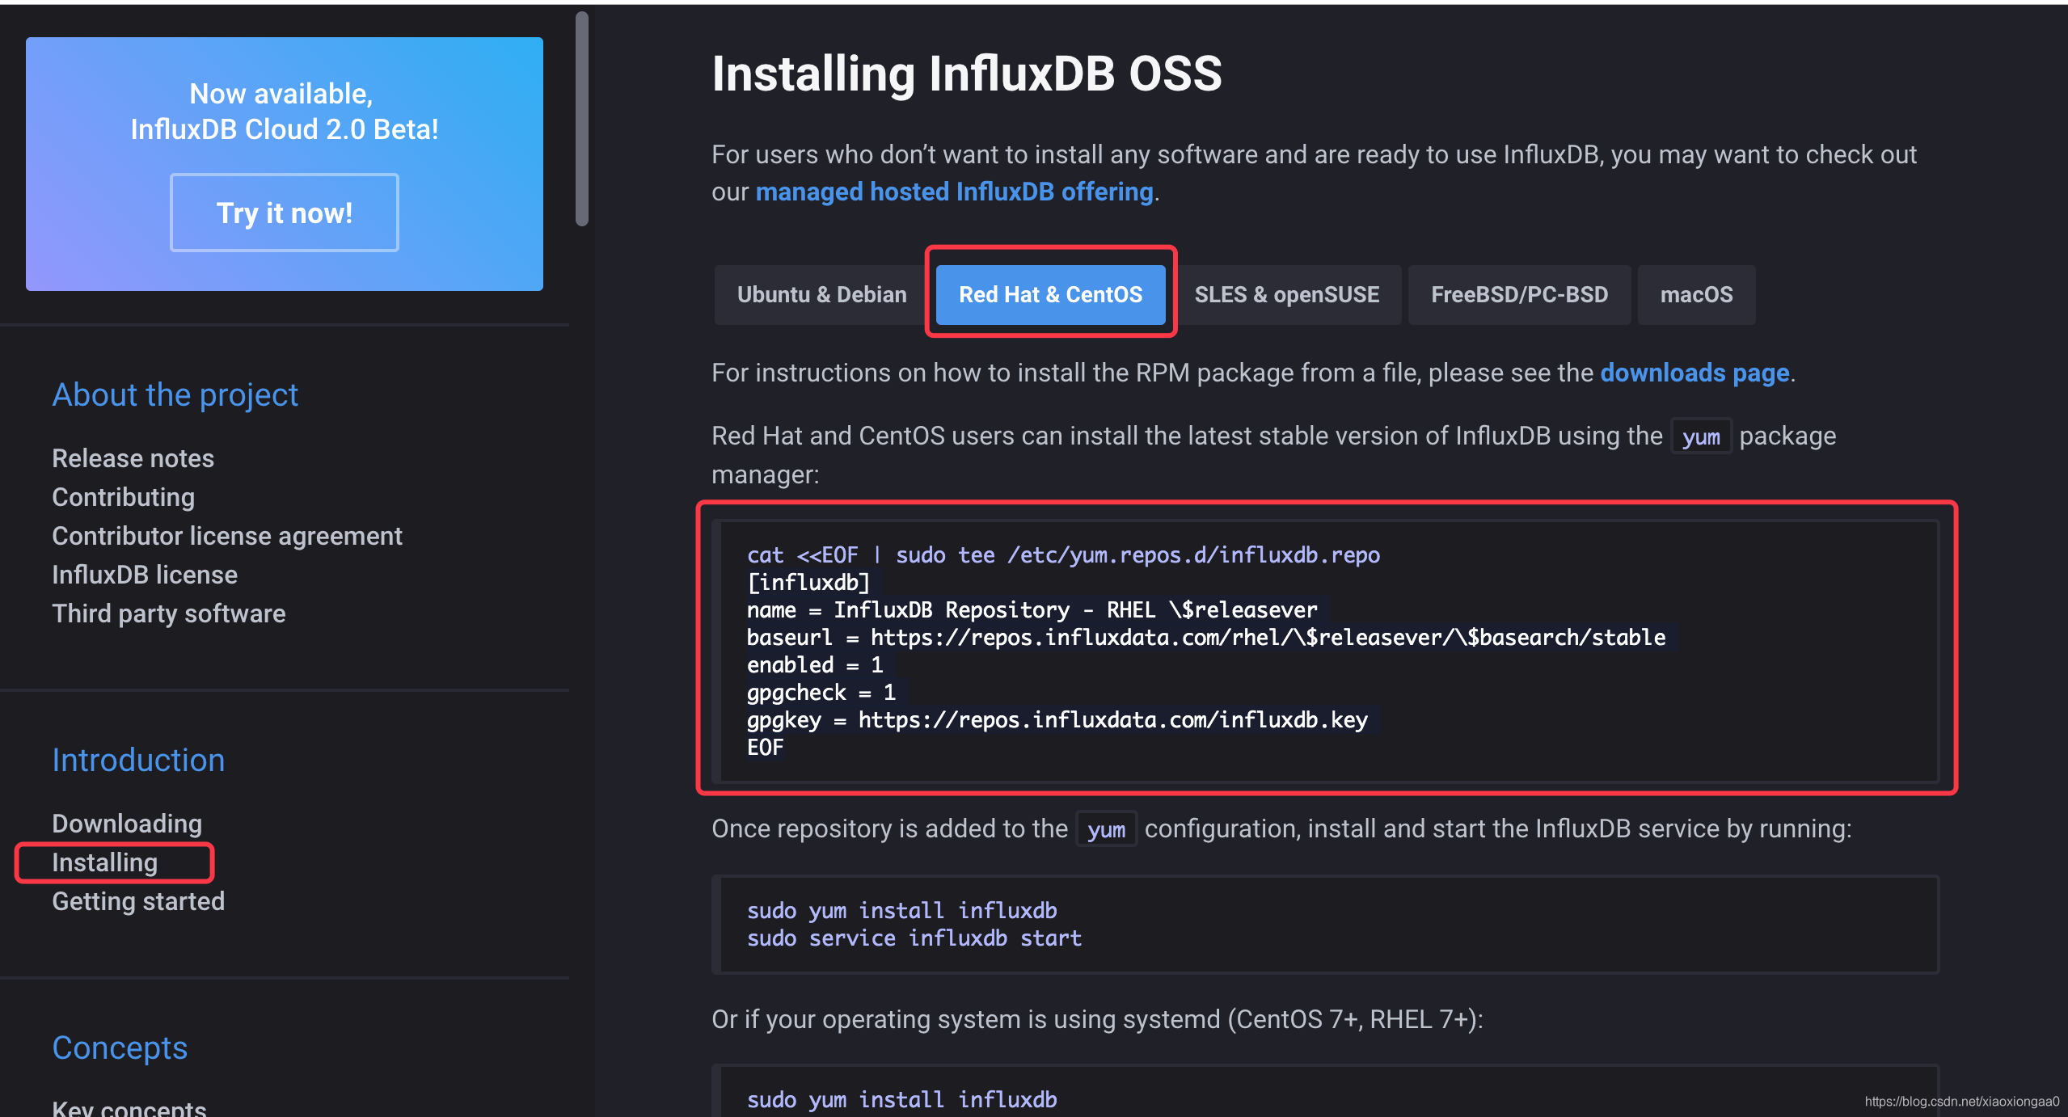Open the FreeBSD/PC-BSD tab

pyautogui.click(x=1519, y=295)
